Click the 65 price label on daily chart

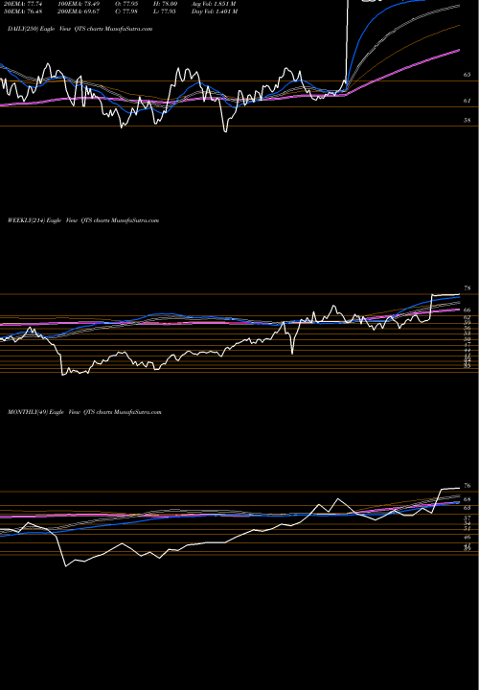[468, 75]
